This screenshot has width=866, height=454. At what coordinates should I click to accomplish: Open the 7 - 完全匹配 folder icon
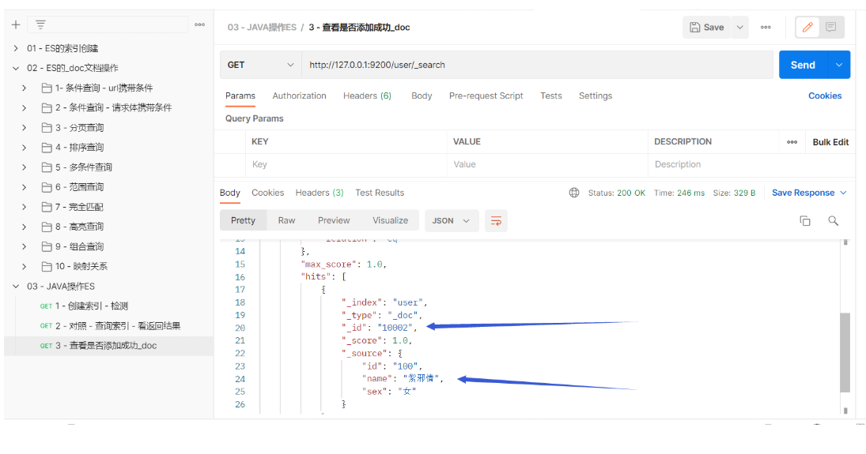47,208
